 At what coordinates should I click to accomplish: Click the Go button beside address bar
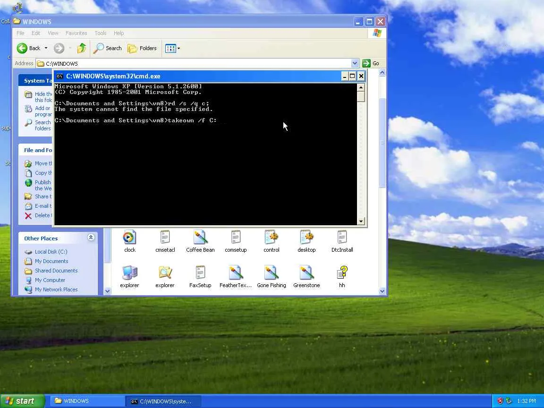pos(371,63)
